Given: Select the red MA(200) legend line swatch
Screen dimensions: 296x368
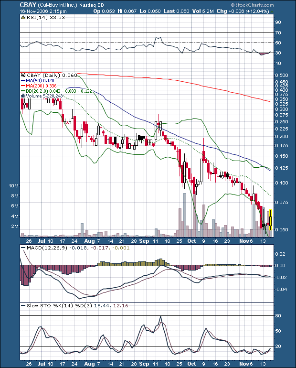Looking at the screenshot, I should tap(23, 86).
